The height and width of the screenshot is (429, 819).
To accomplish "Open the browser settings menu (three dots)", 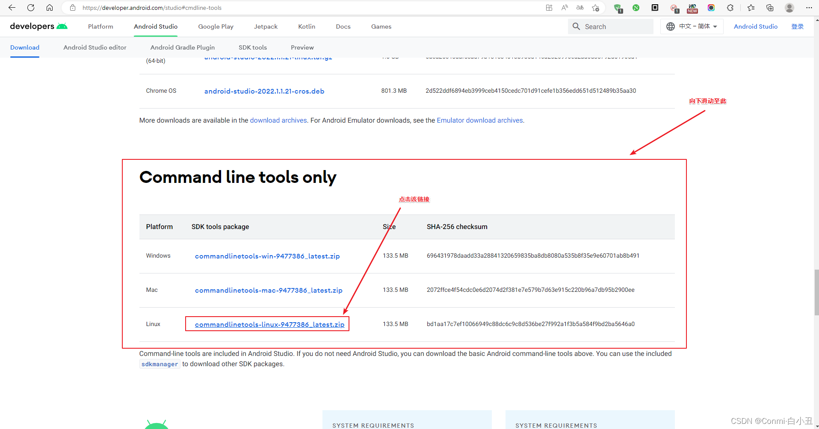I will (809, 8).
